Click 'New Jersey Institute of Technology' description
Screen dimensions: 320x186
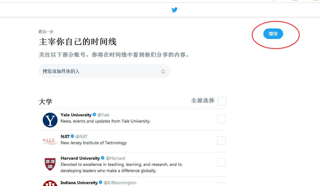point(94,143)
